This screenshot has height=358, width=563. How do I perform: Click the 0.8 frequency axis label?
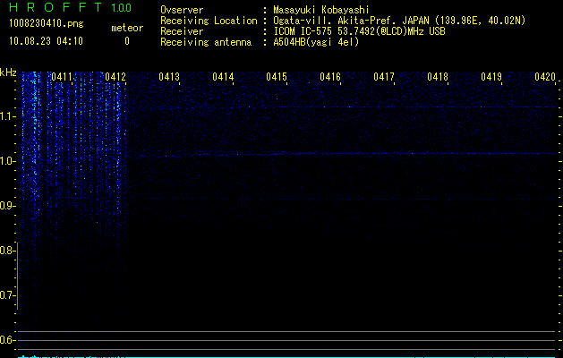(7, 251)
